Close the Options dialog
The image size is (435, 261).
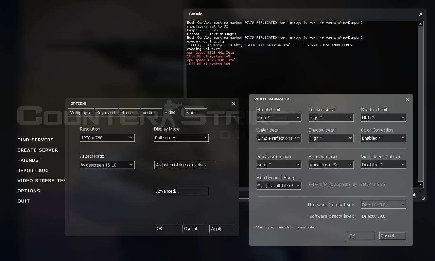[x=233, y=104]
